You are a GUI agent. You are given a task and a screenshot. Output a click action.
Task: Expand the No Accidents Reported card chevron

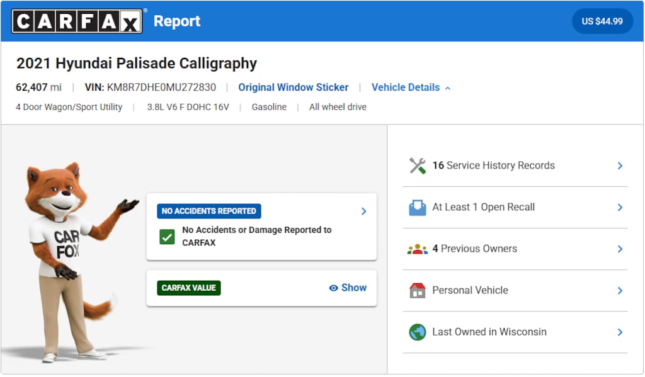(x=363, y=211)
